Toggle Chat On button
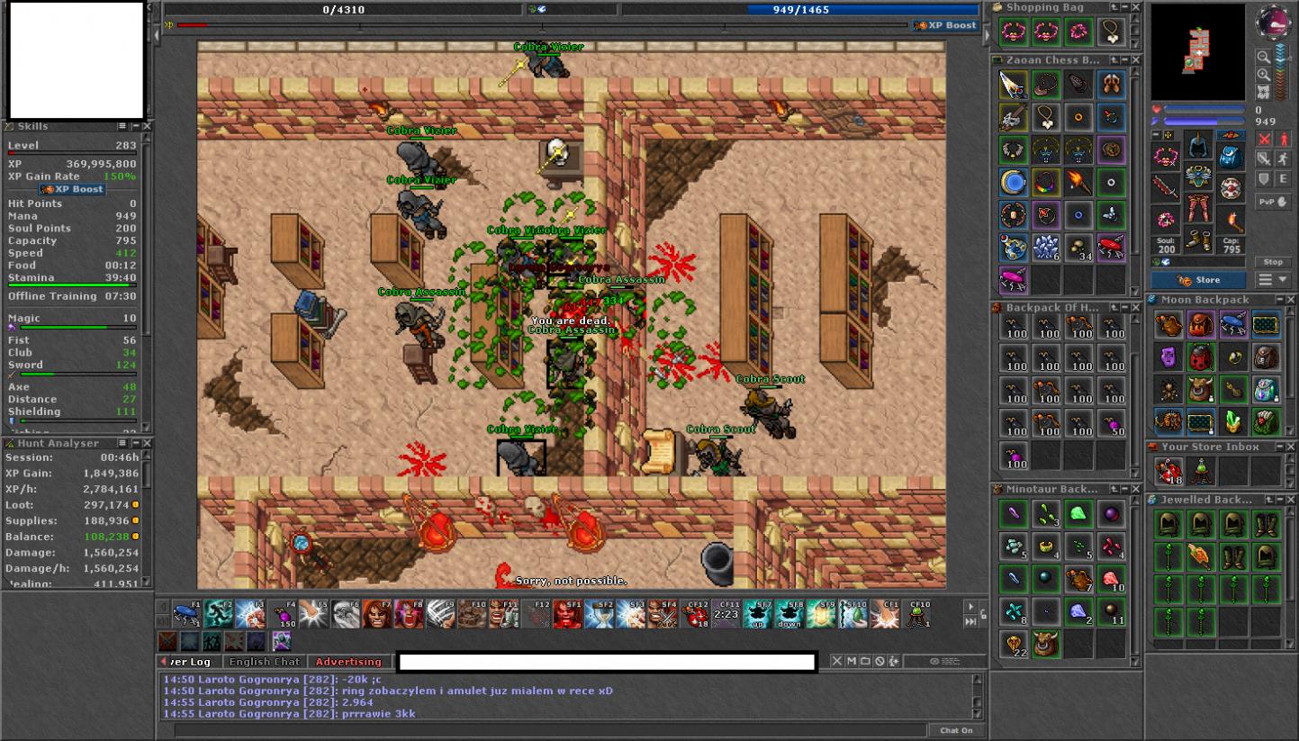 coord(956,730)
